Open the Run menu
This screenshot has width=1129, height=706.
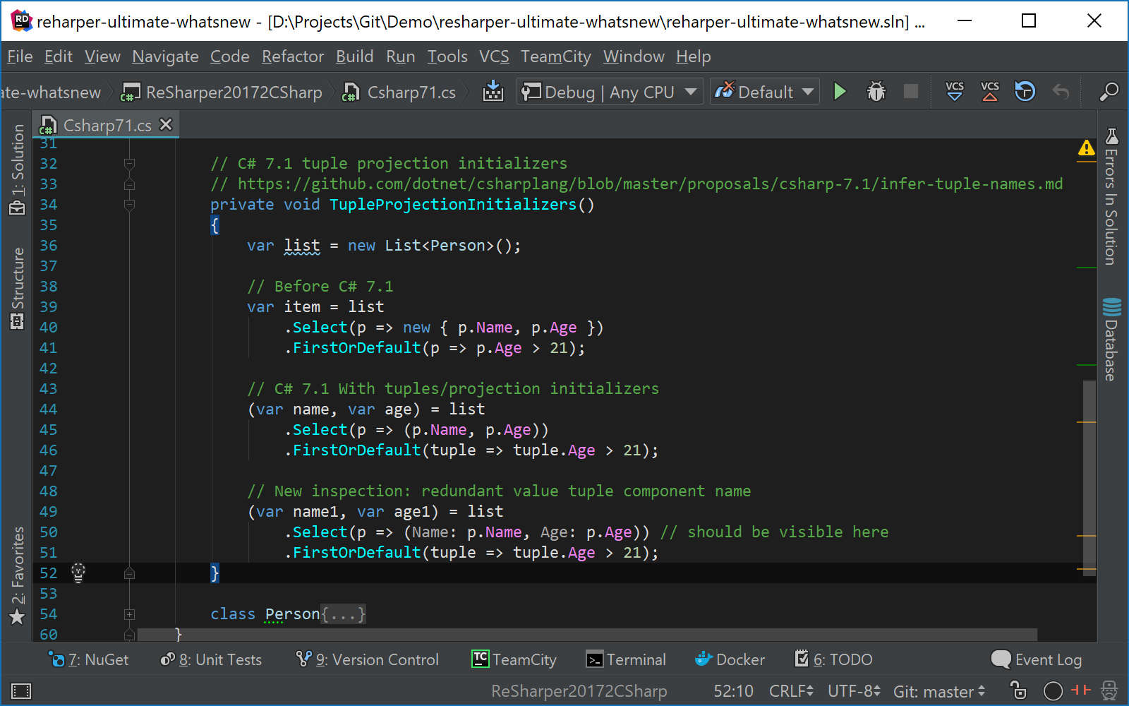pyautogui.click(x=400, y=56)
